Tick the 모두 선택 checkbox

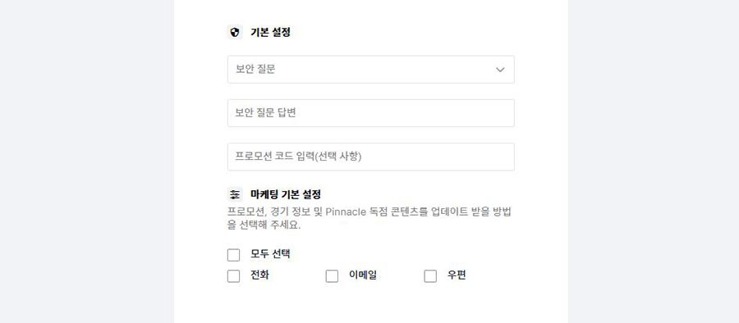coord(234,255)
